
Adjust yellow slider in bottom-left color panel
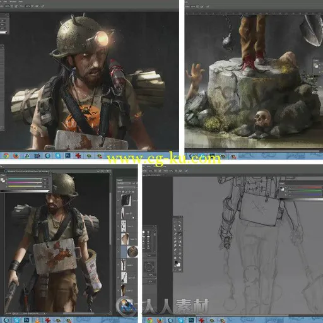25,186
